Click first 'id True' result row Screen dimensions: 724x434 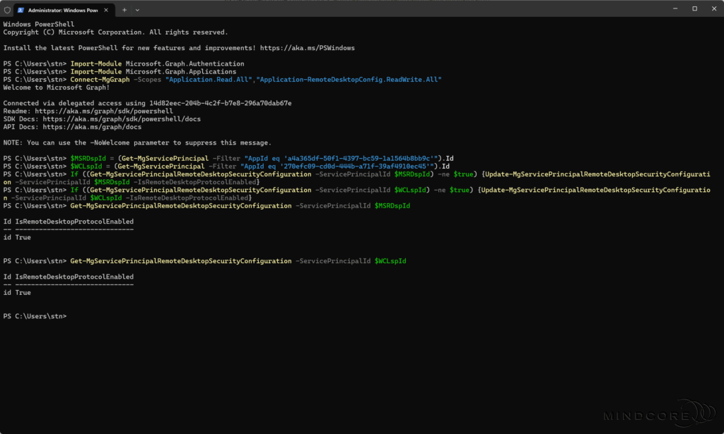point(17,237)
